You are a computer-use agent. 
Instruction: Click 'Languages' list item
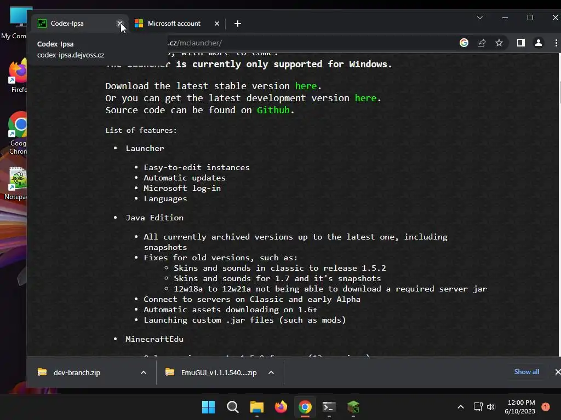[165, 199]
